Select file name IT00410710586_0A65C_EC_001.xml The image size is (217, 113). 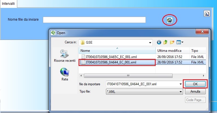tap(111, 57)
